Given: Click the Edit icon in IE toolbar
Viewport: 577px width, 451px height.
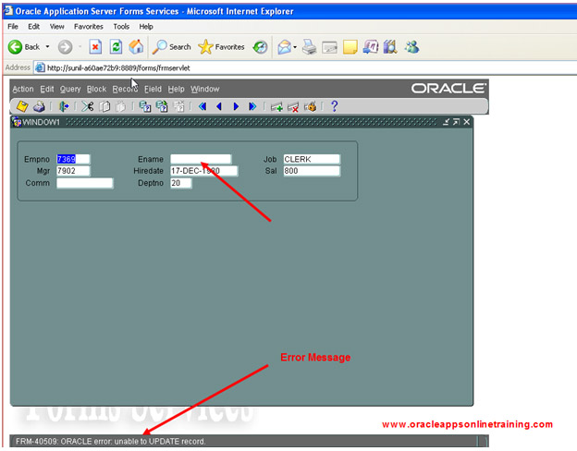Looking at the screenshot, I should (x=329, y=47).
